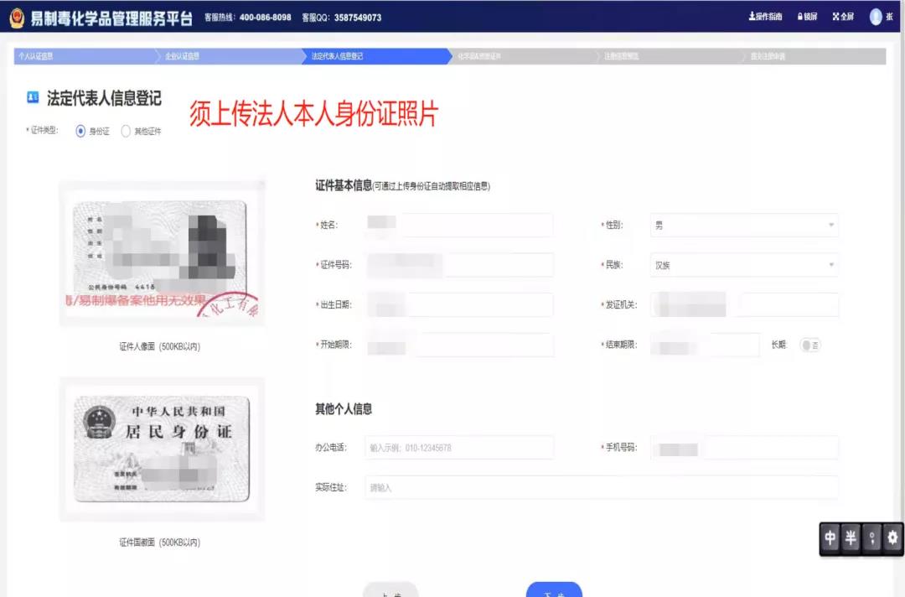Click the 办公电话 office phone field
This screenshot has width=905, height=597.
click(x=459, y=448)
